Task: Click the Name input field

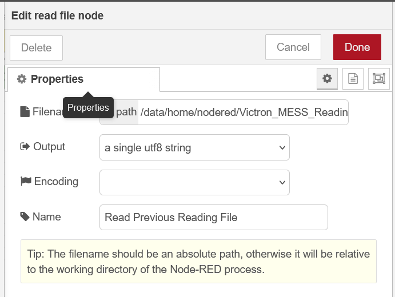Action: point(214,217)
